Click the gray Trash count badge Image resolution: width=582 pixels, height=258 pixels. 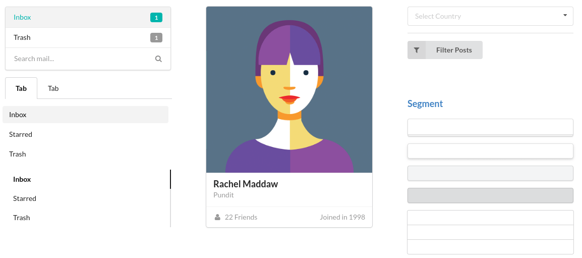(x=156, y=38)
